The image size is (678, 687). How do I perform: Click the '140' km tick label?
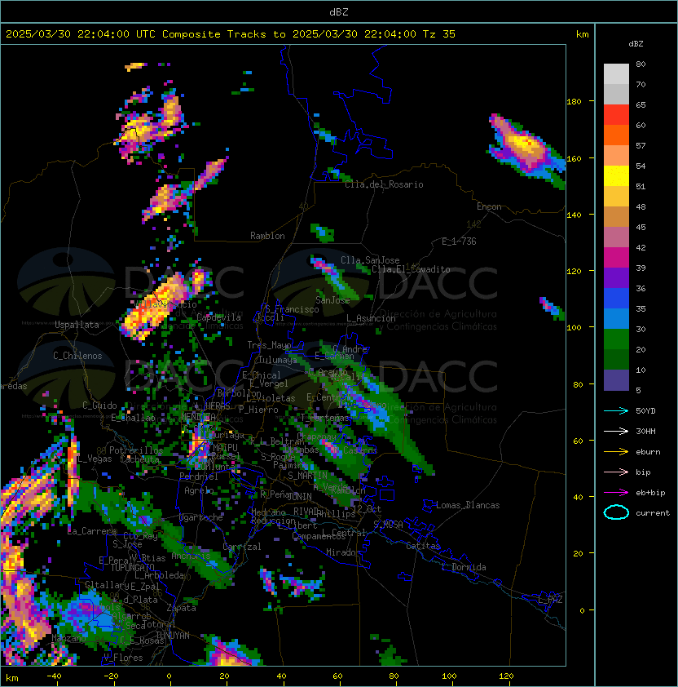[574, 215]
